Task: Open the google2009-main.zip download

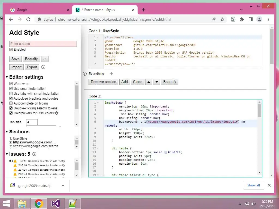Action: click(35, 186)
